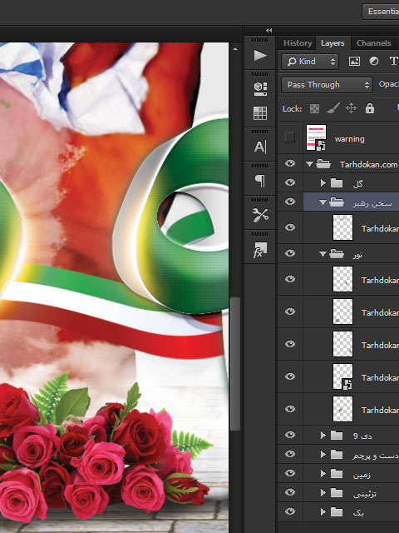Select the 'warning' layer name
The image size is (399, 533).
(349, 139)
